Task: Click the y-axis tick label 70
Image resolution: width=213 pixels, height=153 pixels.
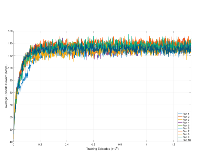Action: click(11, 105)
